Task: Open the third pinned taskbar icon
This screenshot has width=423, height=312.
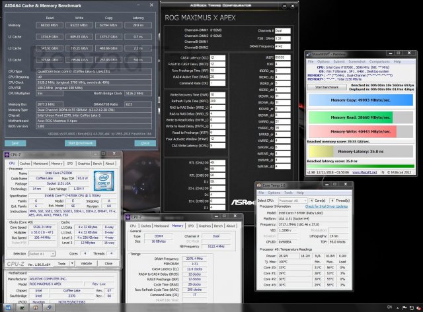Action: pos(35,307)
